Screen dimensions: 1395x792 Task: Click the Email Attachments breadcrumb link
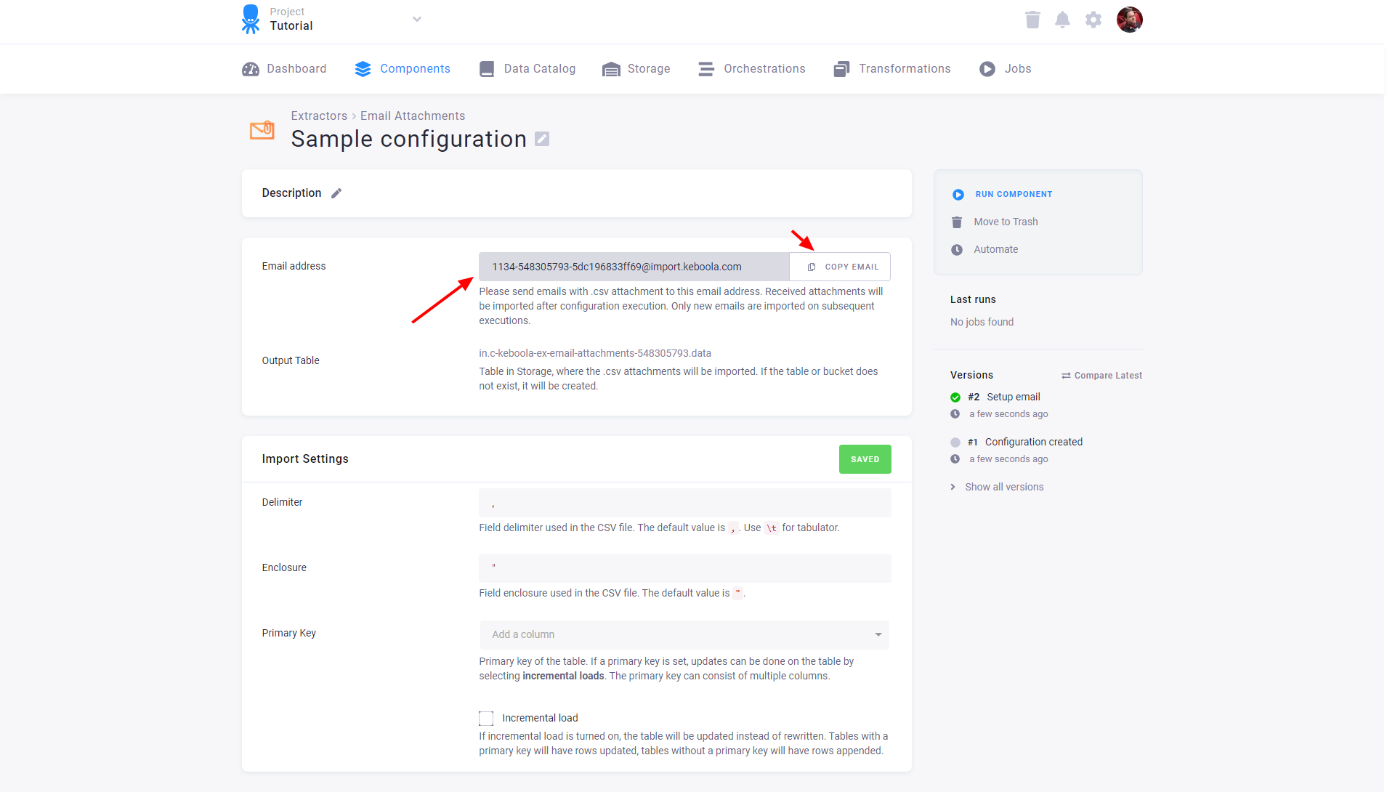[413, 116]
